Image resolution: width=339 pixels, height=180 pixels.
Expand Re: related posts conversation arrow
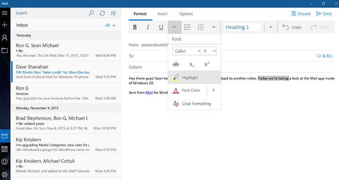point(17,124)
